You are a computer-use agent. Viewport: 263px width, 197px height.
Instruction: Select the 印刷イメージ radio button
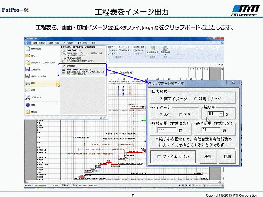[x=196, y=99]
